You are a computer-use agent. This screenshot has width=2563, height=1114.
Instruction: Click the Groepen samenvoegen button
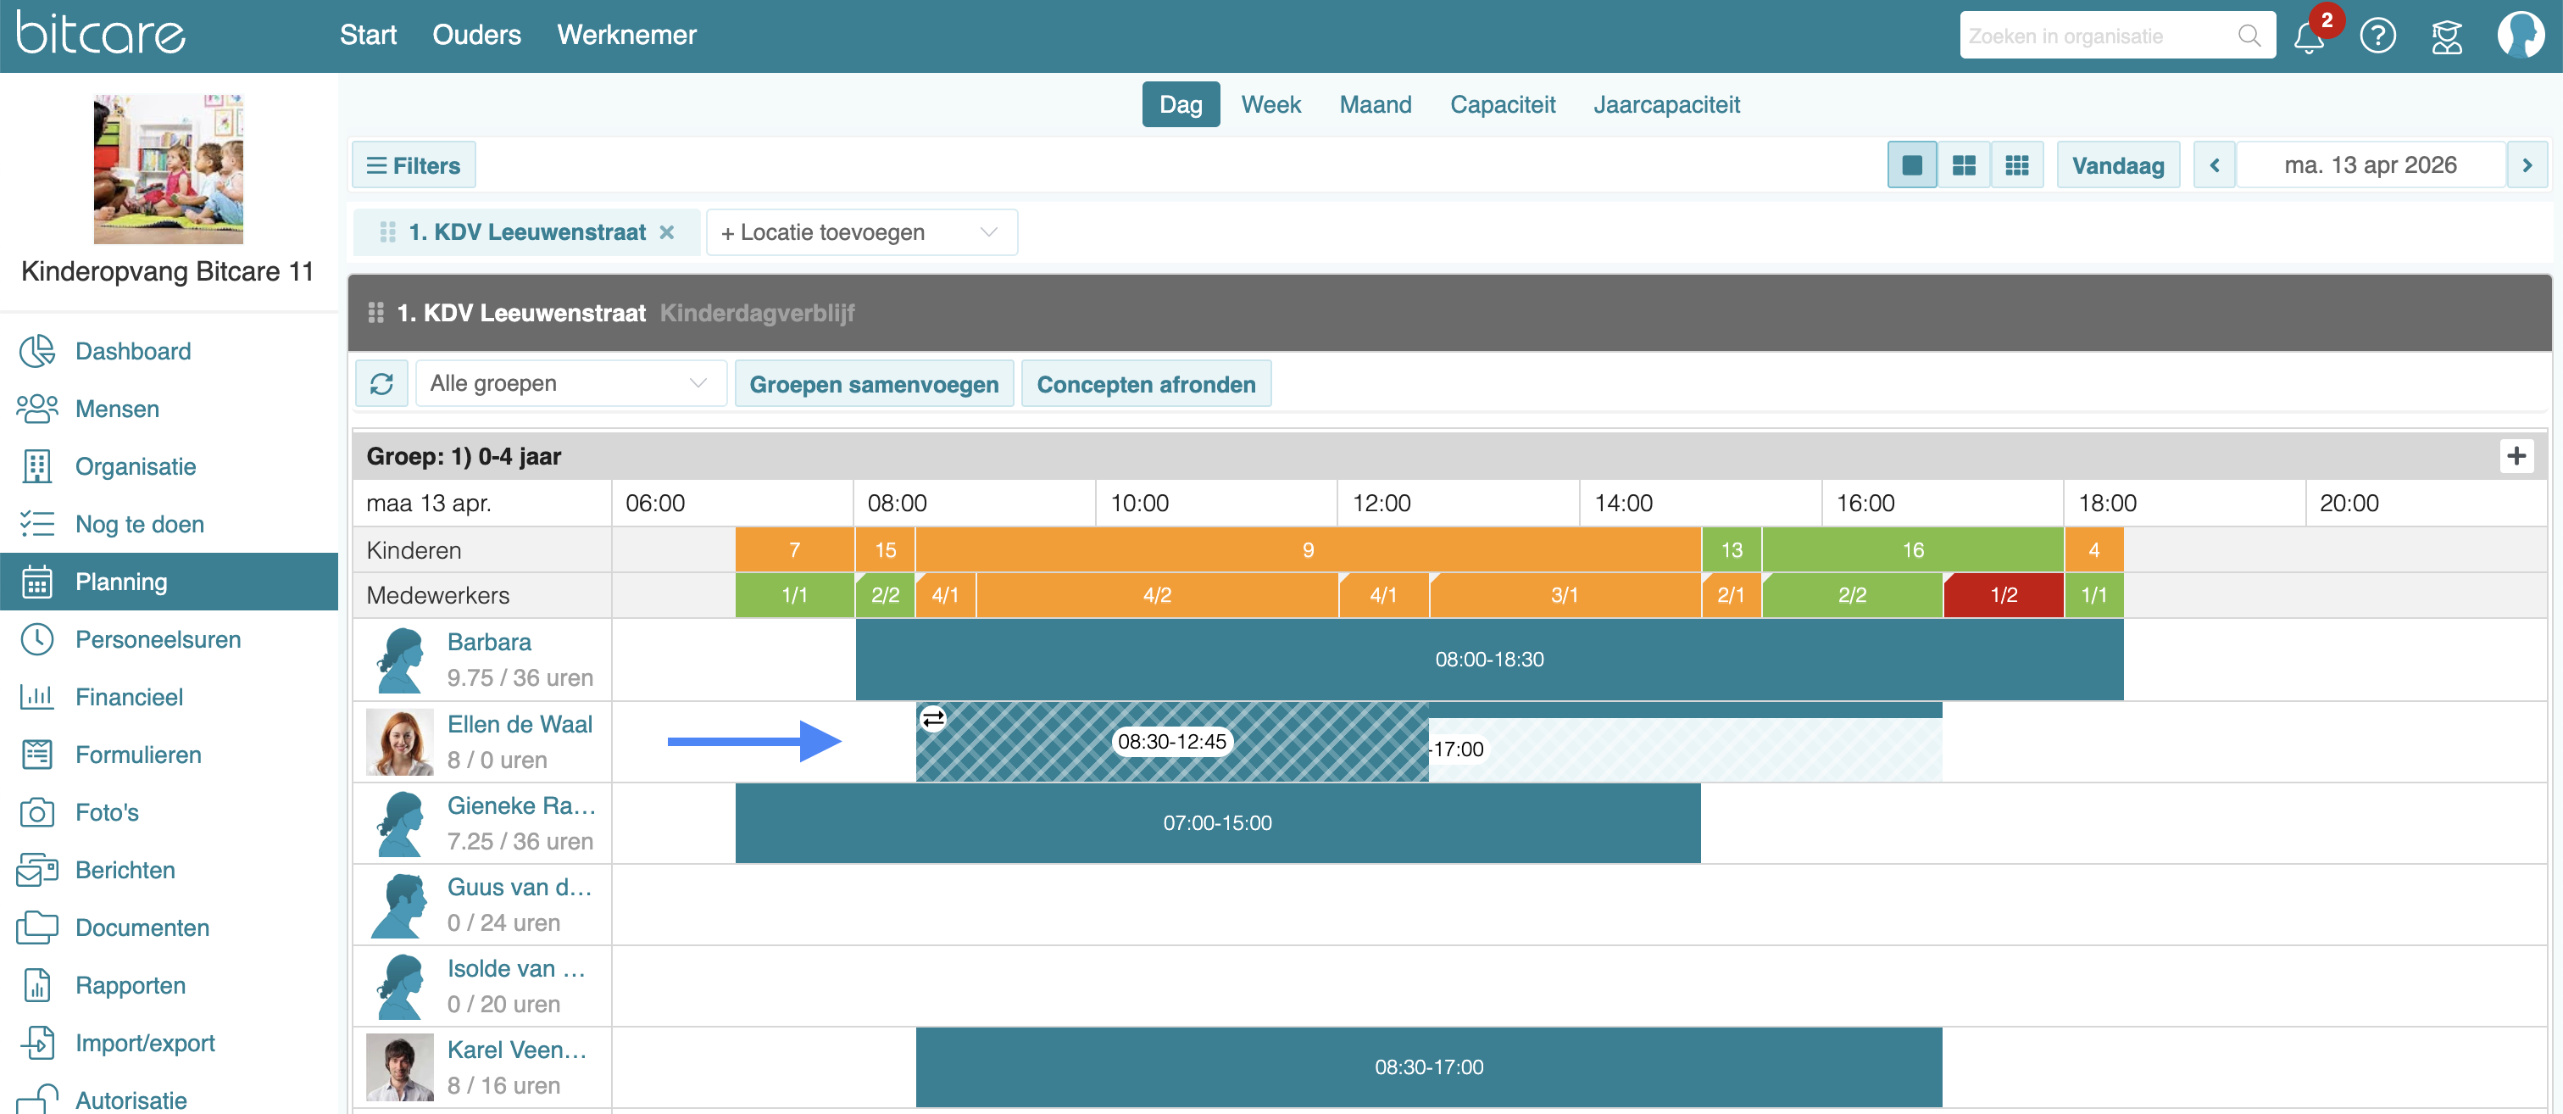(873, 384)
